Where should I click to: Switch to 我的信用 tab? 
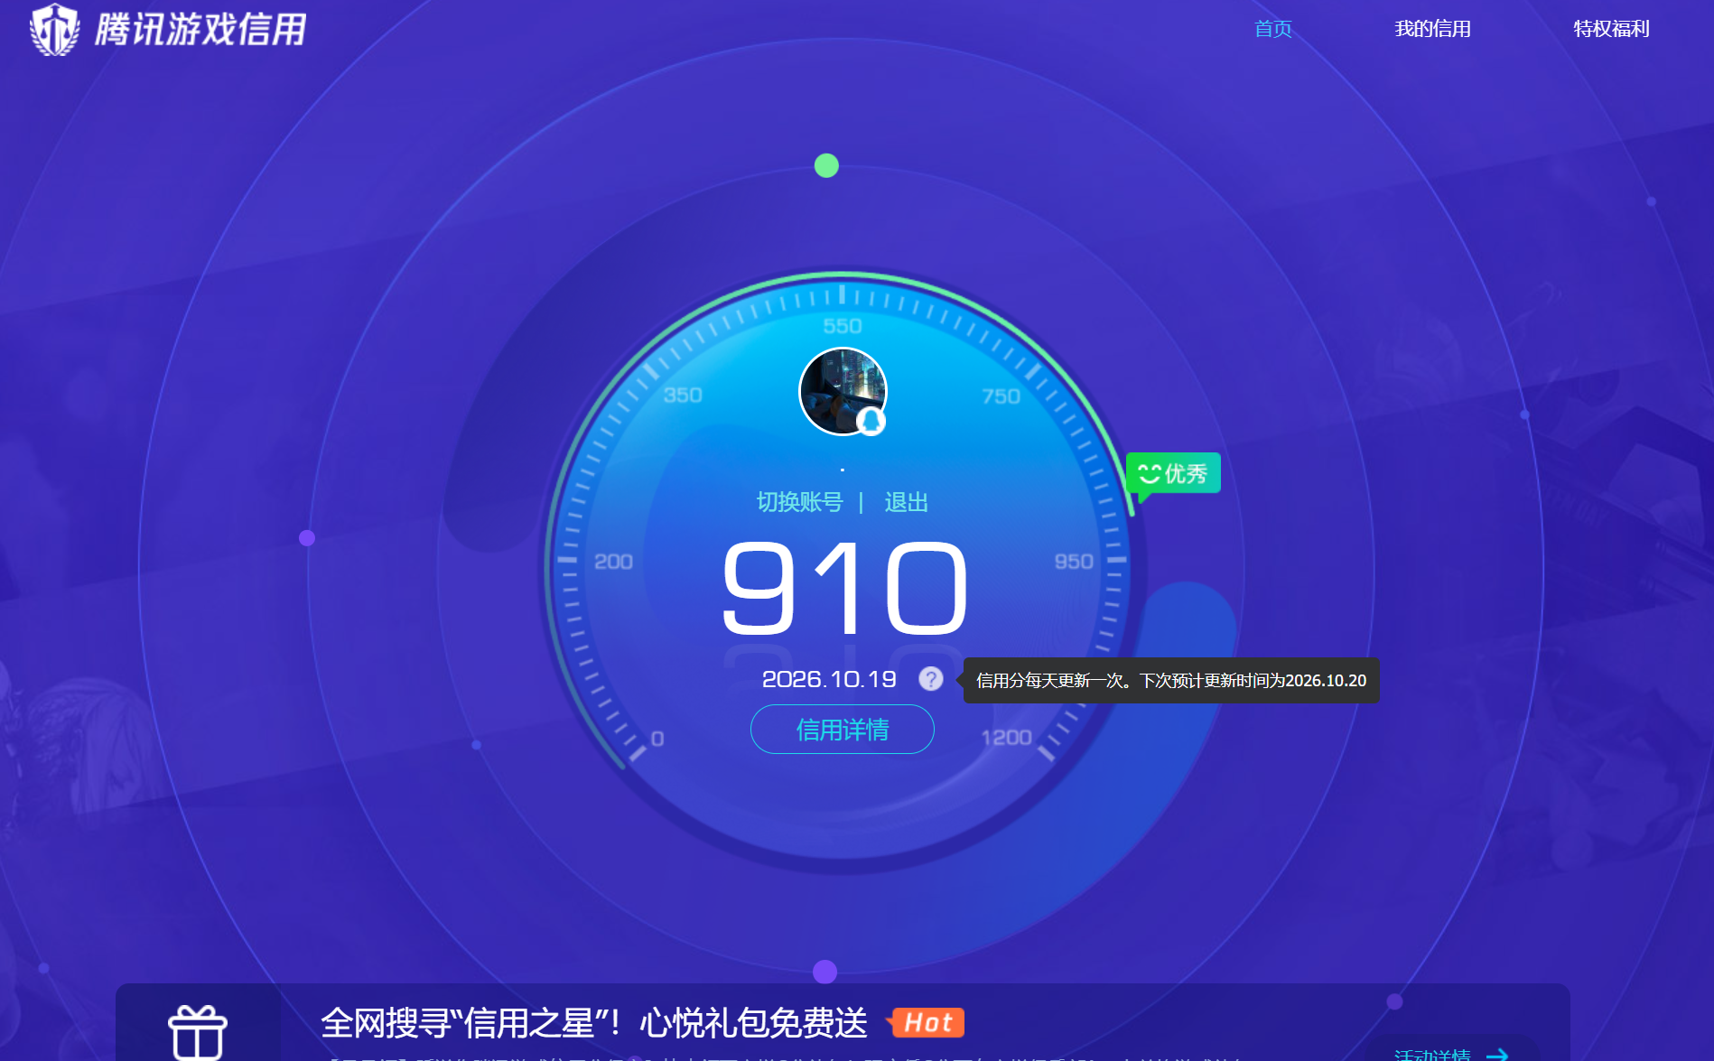[x=1432, y=29]
